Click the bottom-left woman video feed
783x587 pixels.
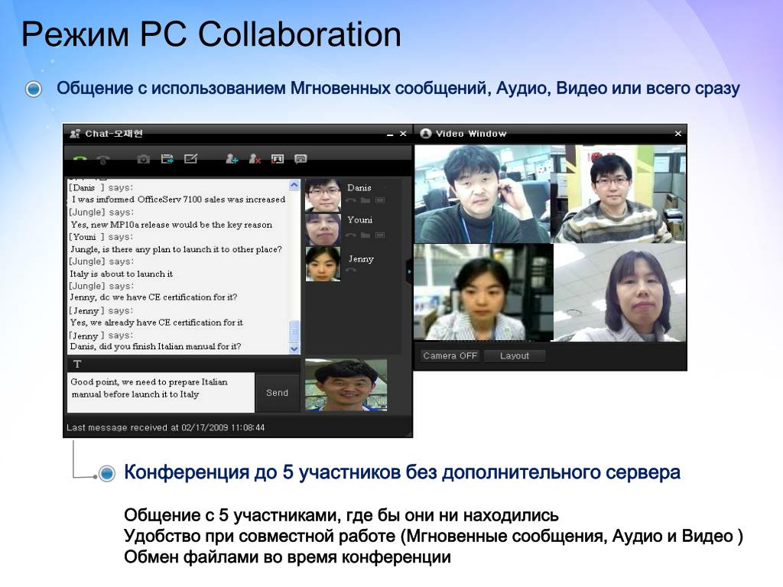483,293
